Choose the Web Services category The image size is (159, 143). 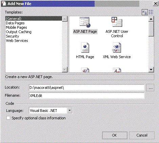pyautogui.click(x=17, y=41)
